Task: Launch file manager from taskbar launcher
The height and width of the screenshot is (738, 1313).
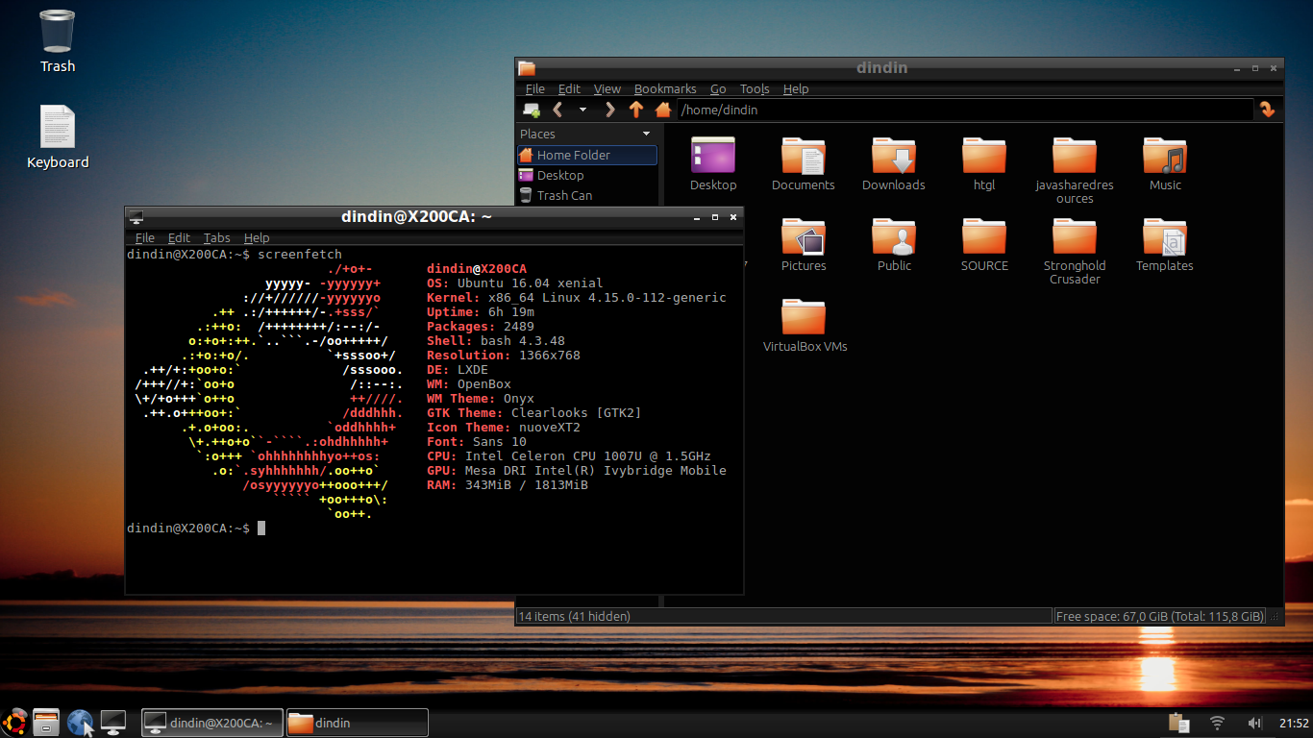Action: [x=46, y=723]
